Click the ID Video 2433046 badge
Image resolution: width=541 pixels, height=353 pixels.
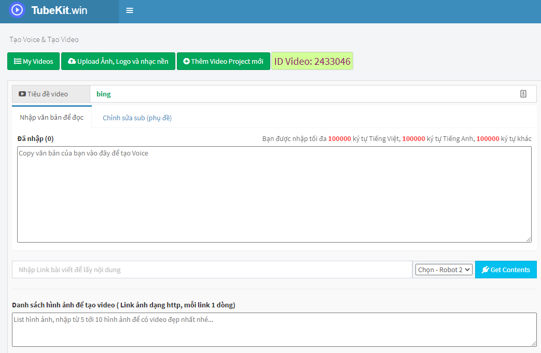[312, 62]
